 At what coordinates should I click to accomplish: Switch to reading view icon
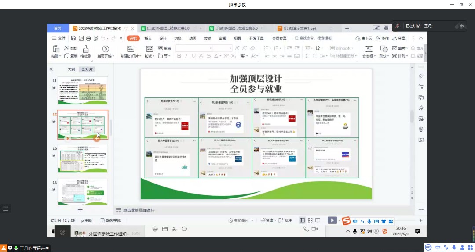click(318, 220)
